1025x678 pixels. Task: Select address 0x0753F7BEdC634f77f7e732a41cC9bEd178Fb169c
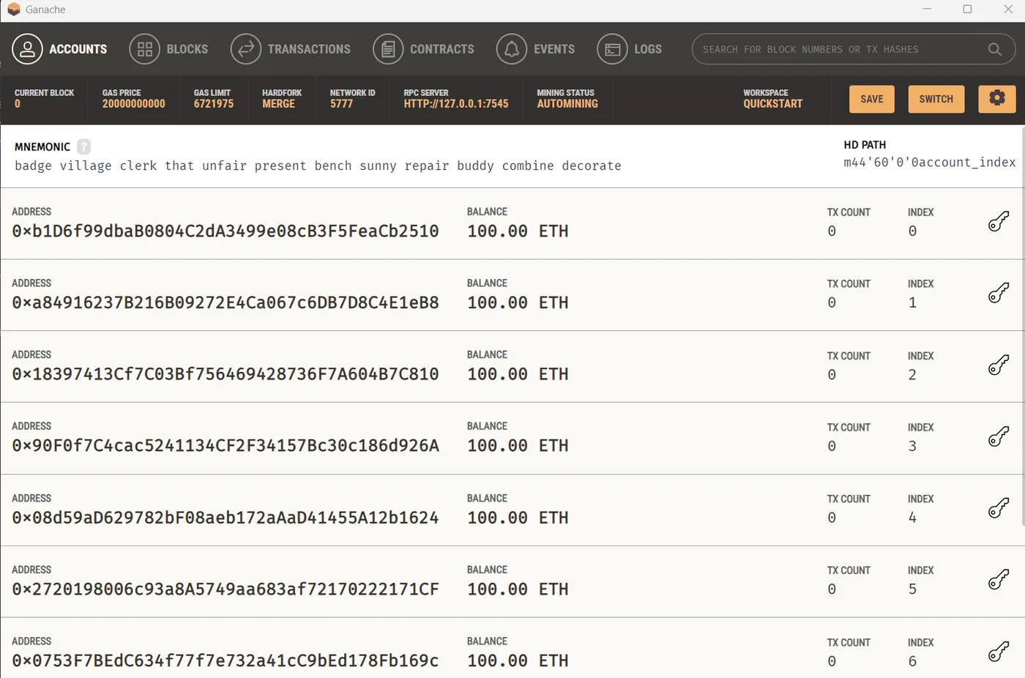click(225, 661)
